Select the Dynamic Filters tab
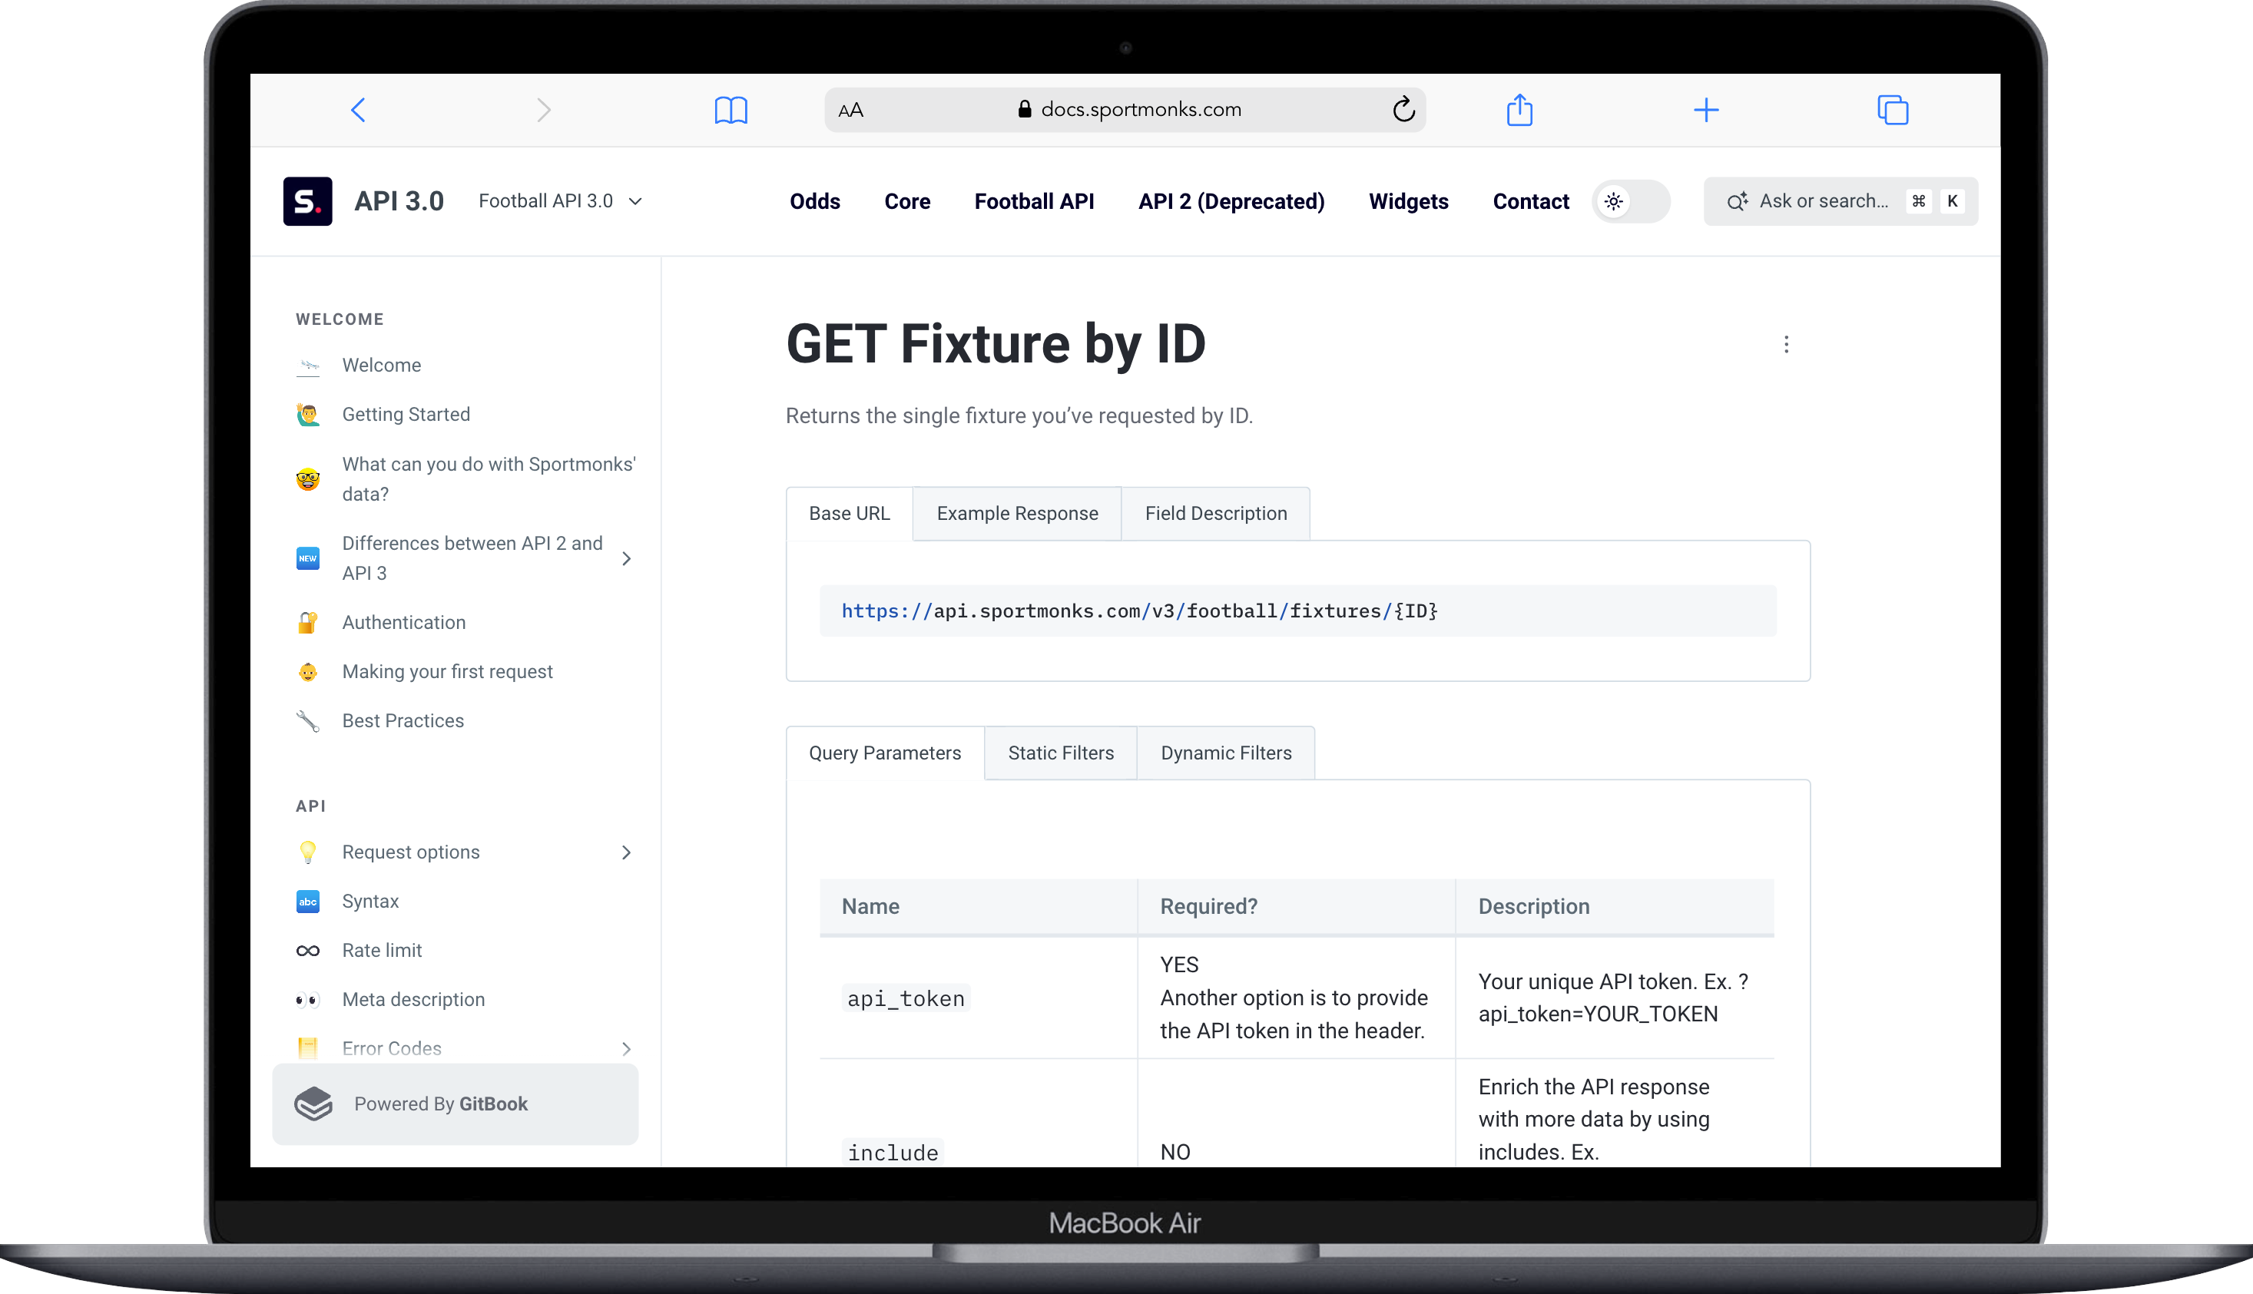Image resolution: width=2253 pixels, height=1294 pixels. 1226,753
